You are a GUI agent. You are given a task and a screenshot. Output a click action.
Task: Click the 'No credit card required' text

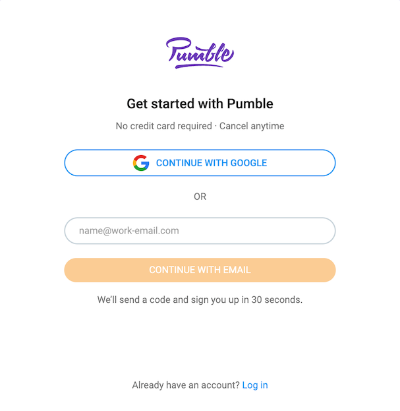pos(164,125)
